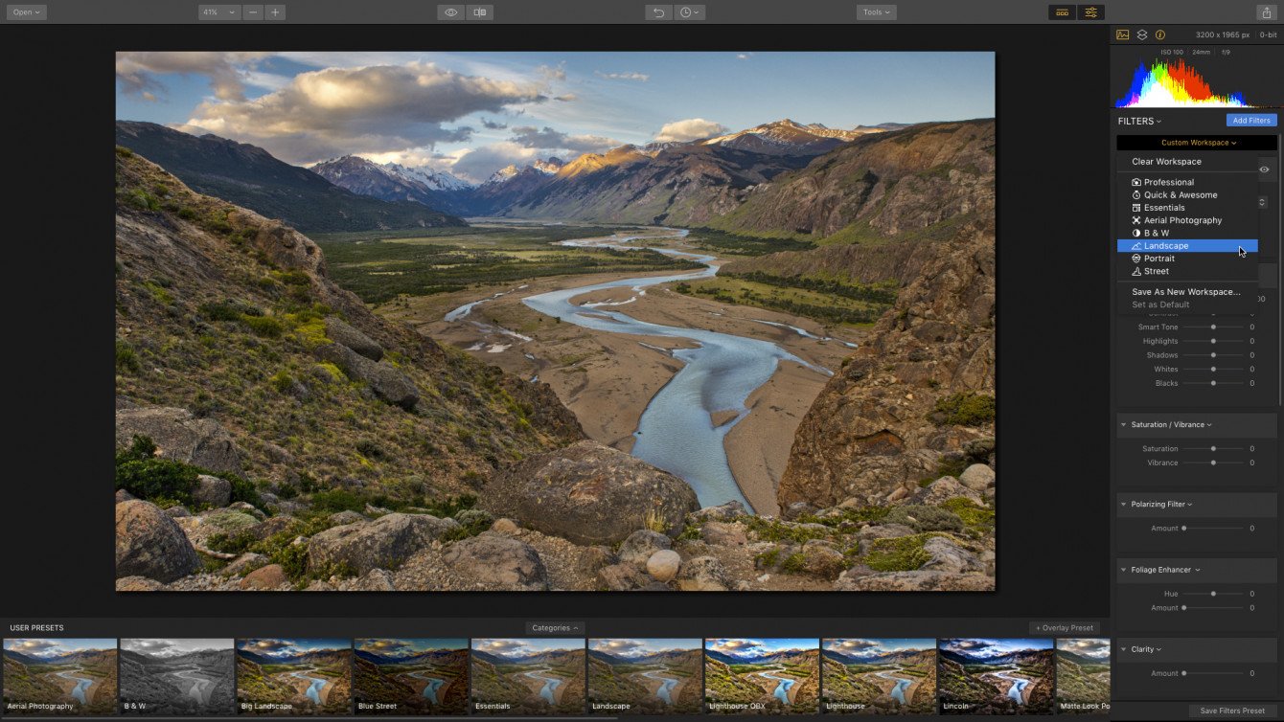1284x722 pixels.
Task: Toggle filter visibility eye in side panel
Action: [x=1265, y=169]
